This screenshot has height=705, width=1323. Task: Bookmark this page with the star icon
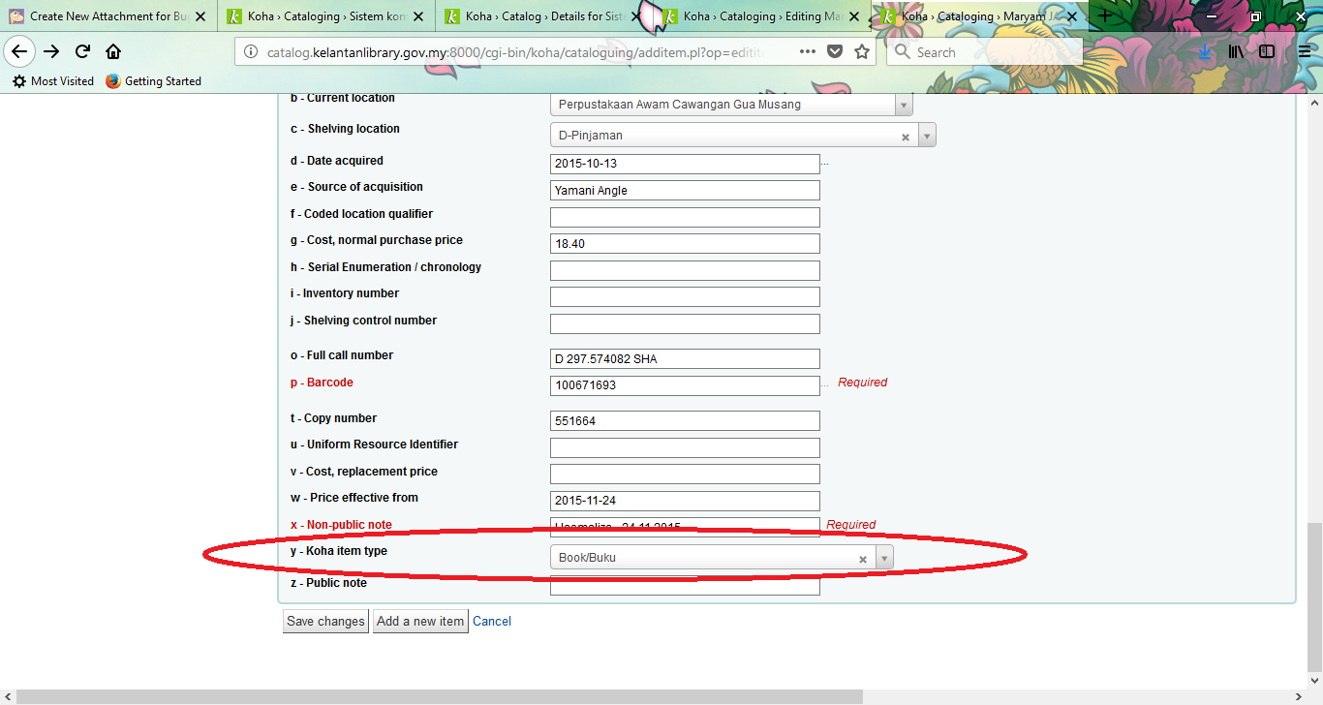coord(861,52)
